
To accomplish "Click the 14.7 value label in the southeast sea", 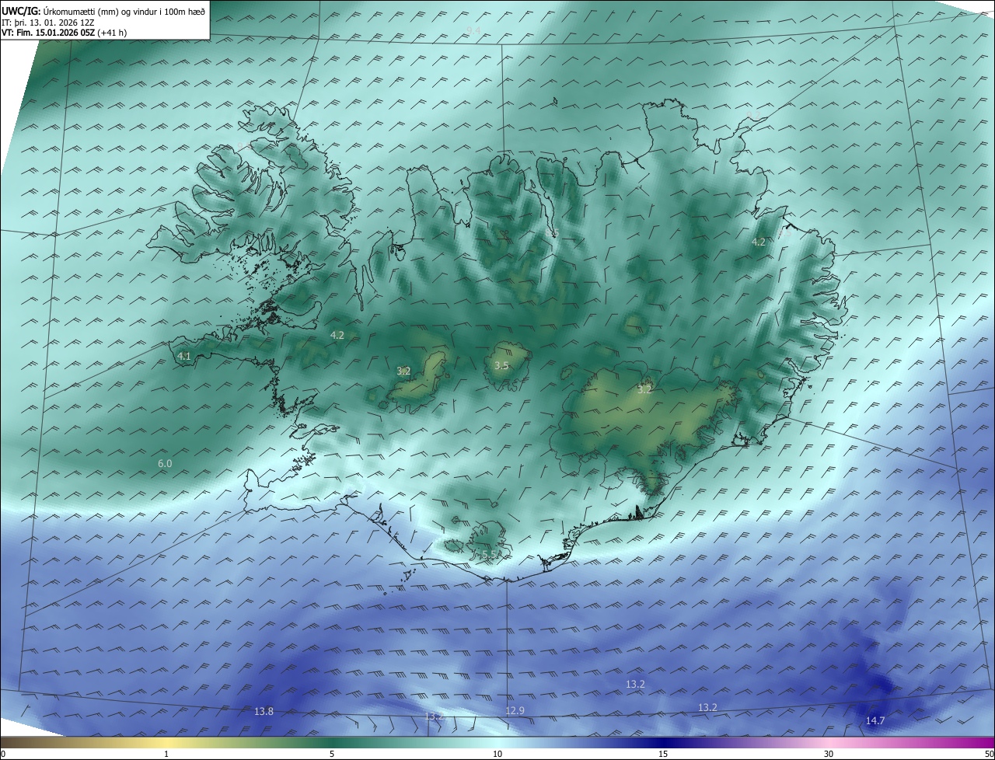I will 875,721.
